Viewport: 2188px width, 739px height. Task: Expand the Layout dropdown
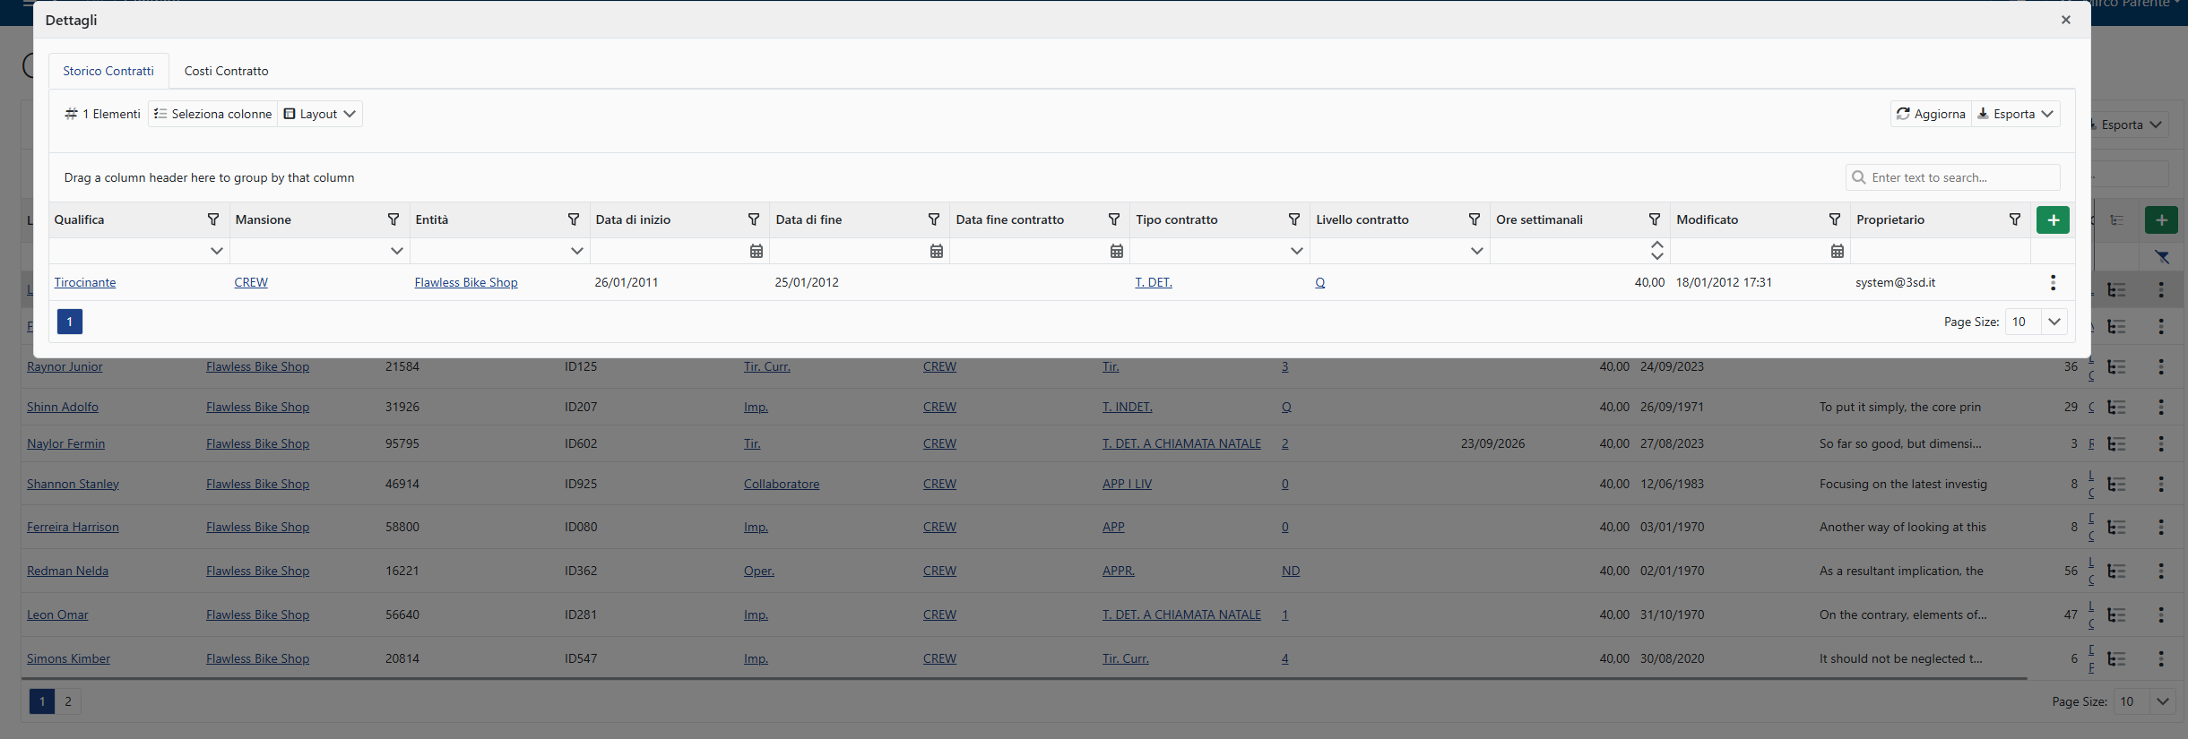[x=320, y=114]
